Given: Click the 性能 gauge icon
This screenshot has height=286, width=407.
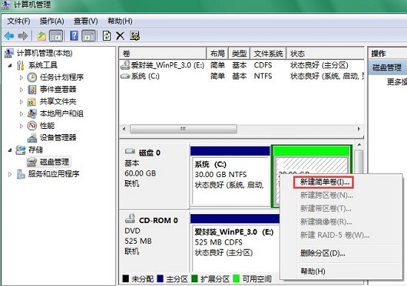Looking at the screenshot, I should (x=32, y=126).
